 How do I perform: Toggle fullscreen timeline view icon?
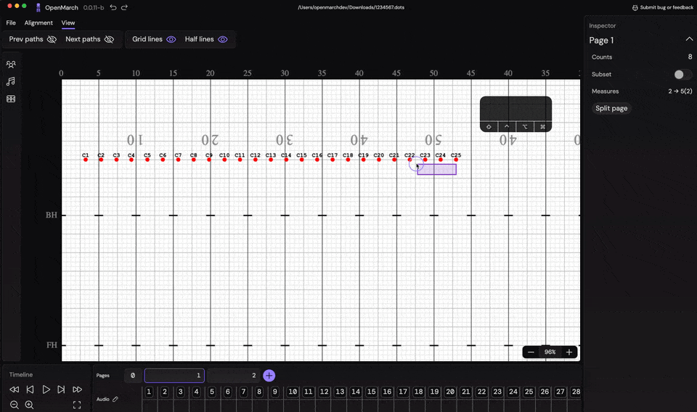[x=77, y=405]
